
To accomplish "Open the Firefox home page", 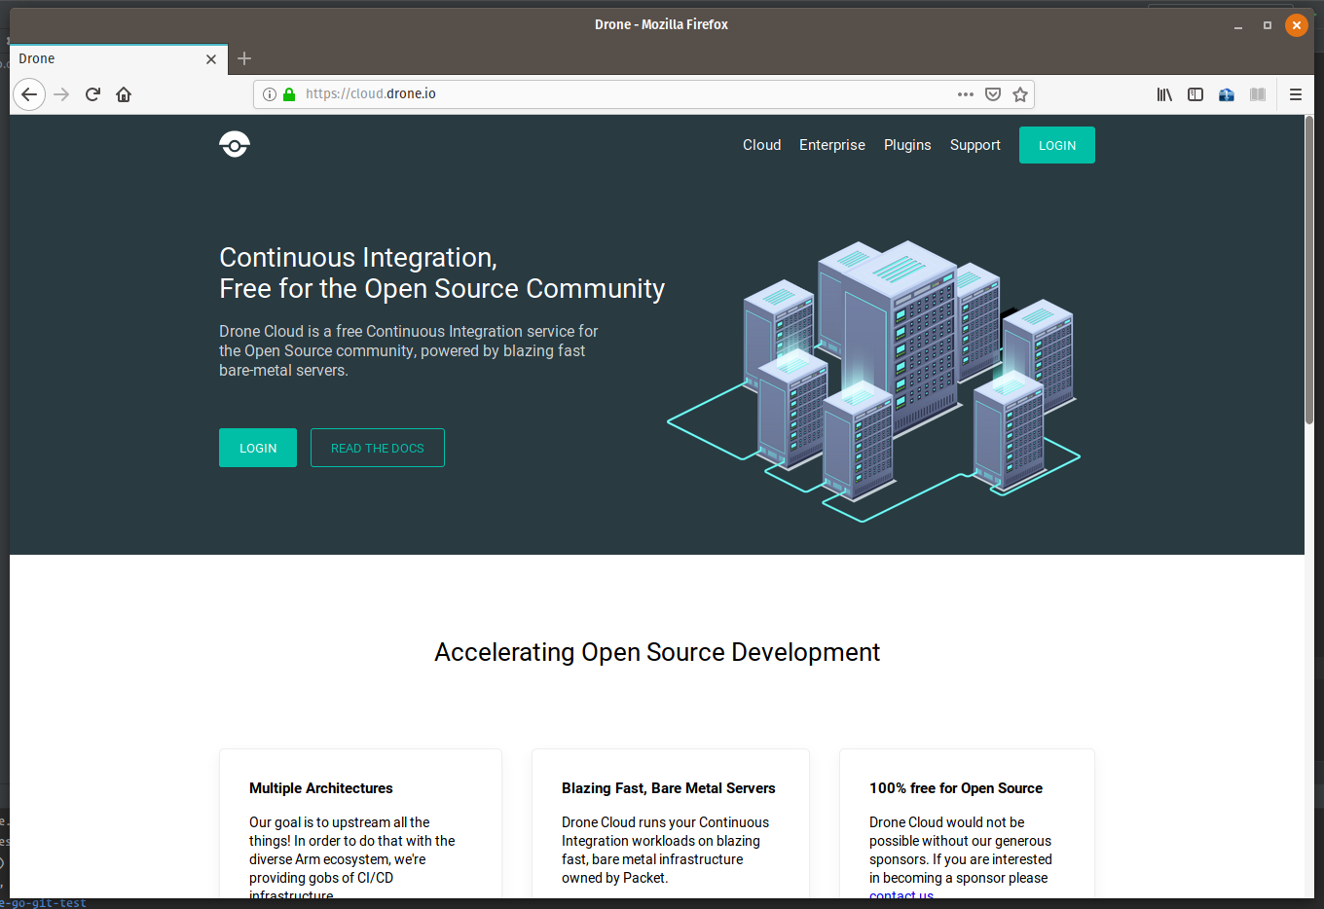I will [124, 94].
